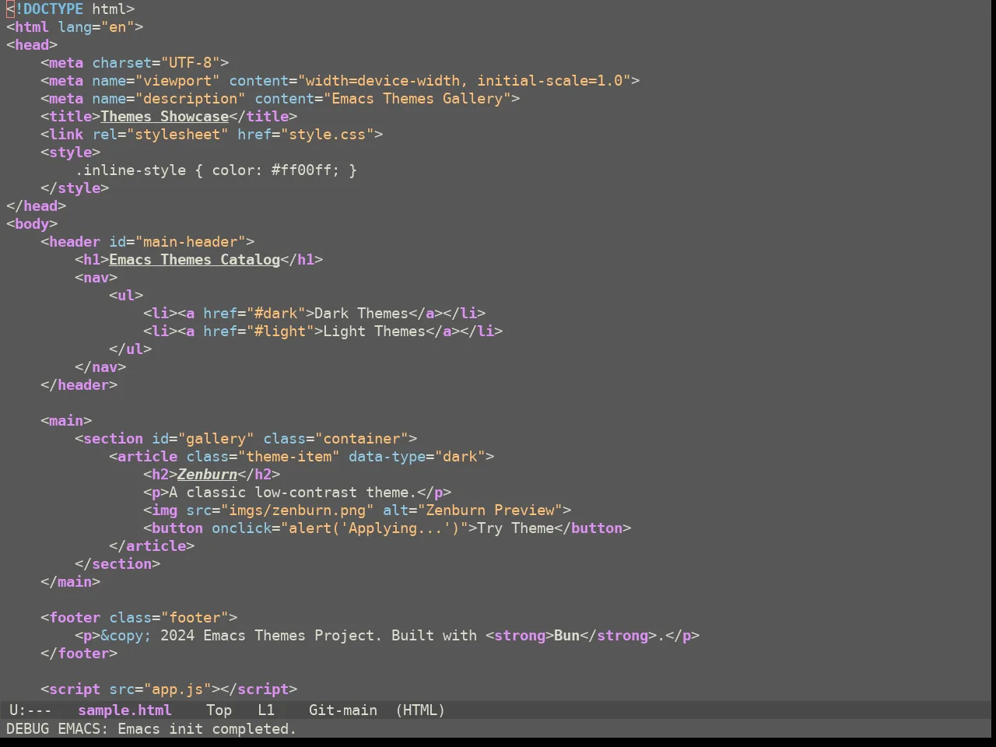Click the DOCTYPE keyword on the first line
Image resolution: width=996 pixels, height=747 pixels.
point(53,9)
